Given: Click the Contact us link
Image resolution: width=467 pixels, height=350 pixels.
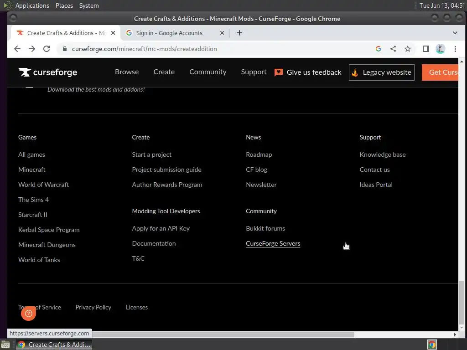Looking at the screenshot, I should pyautogui.click(x=375, y=170).
